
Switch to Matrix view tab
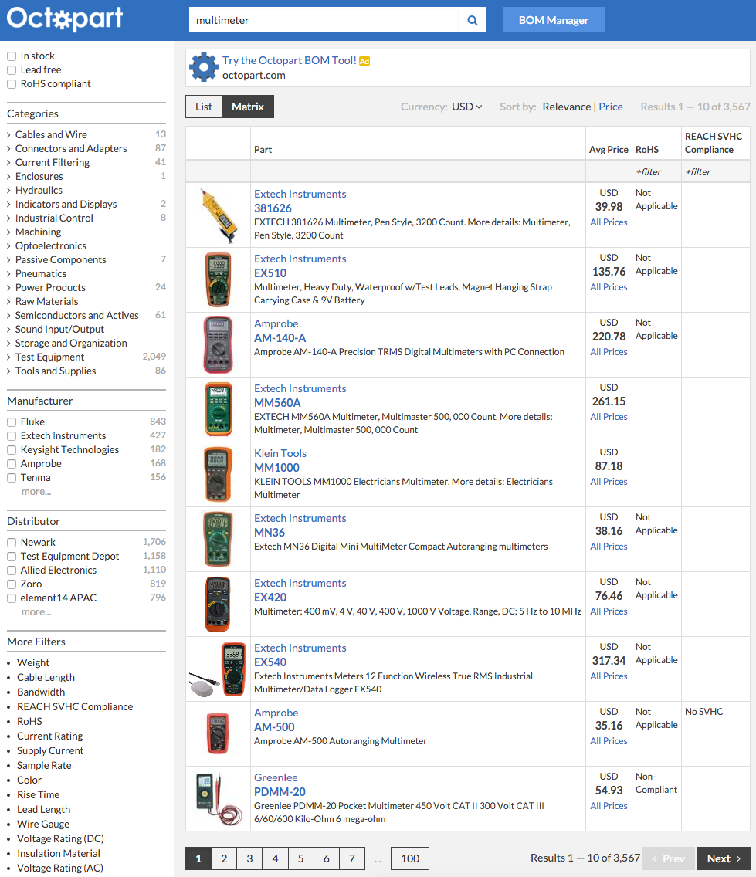tap(248, 107)
